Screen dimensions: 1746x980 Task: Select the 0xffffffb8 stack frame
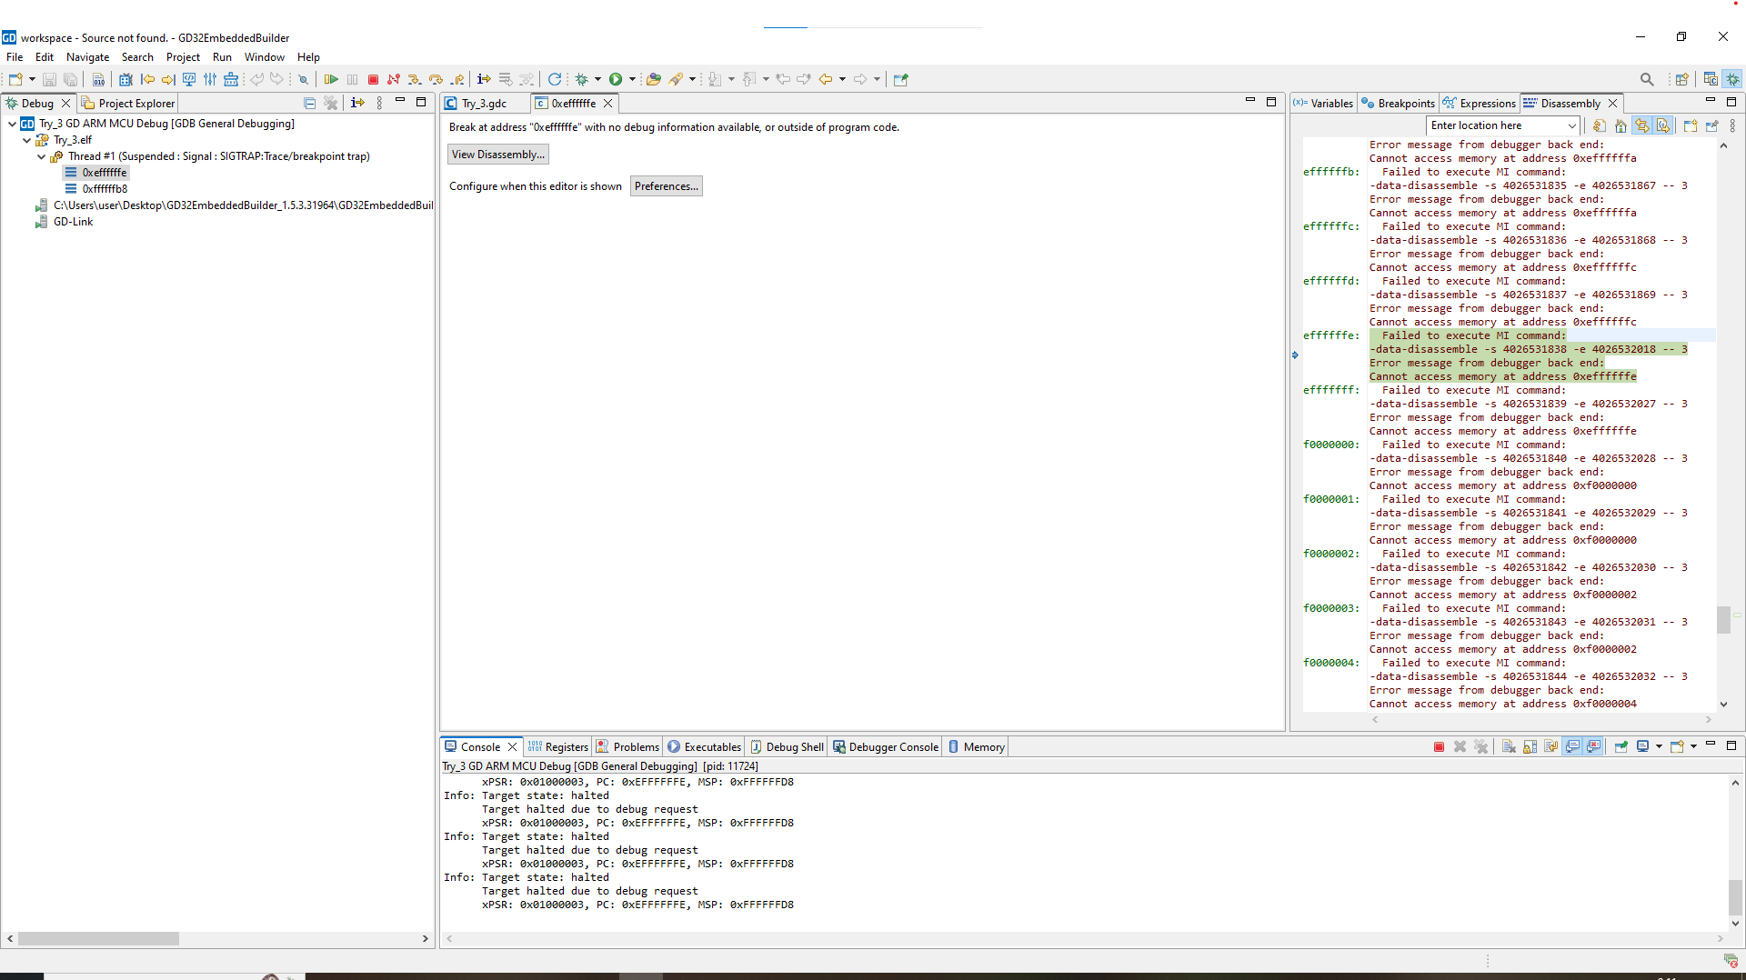tap(105, 189)
